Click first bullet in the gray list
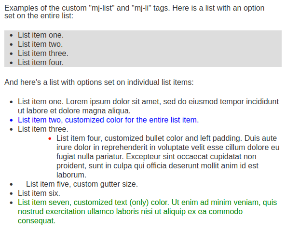The image size is (286, 232). click(x=11, y=35)
